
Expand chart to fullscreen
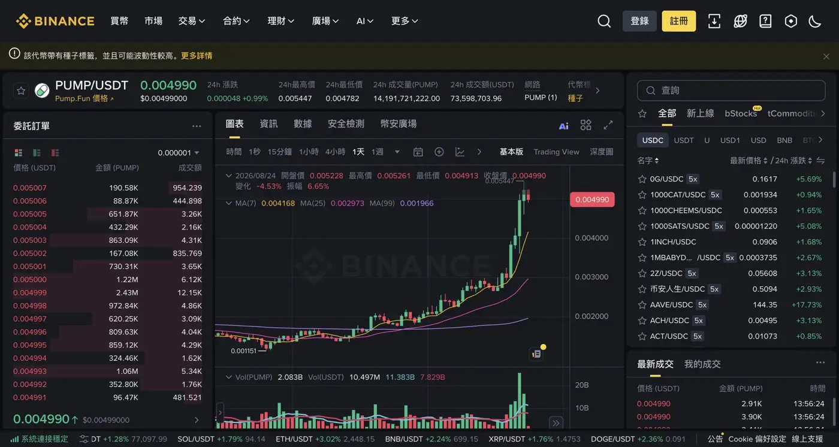point(608,125)
